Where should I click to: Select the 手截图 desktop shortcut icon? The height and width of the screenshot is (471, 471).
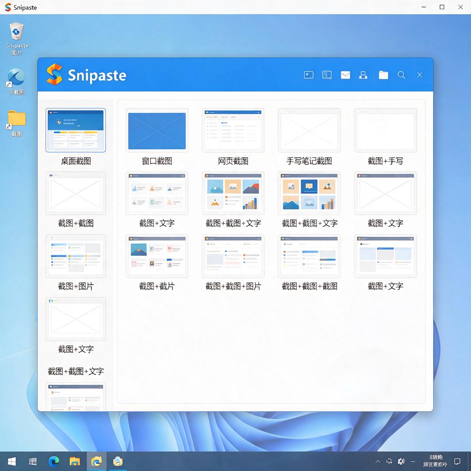pyautogui.click(x=16, y=82)
